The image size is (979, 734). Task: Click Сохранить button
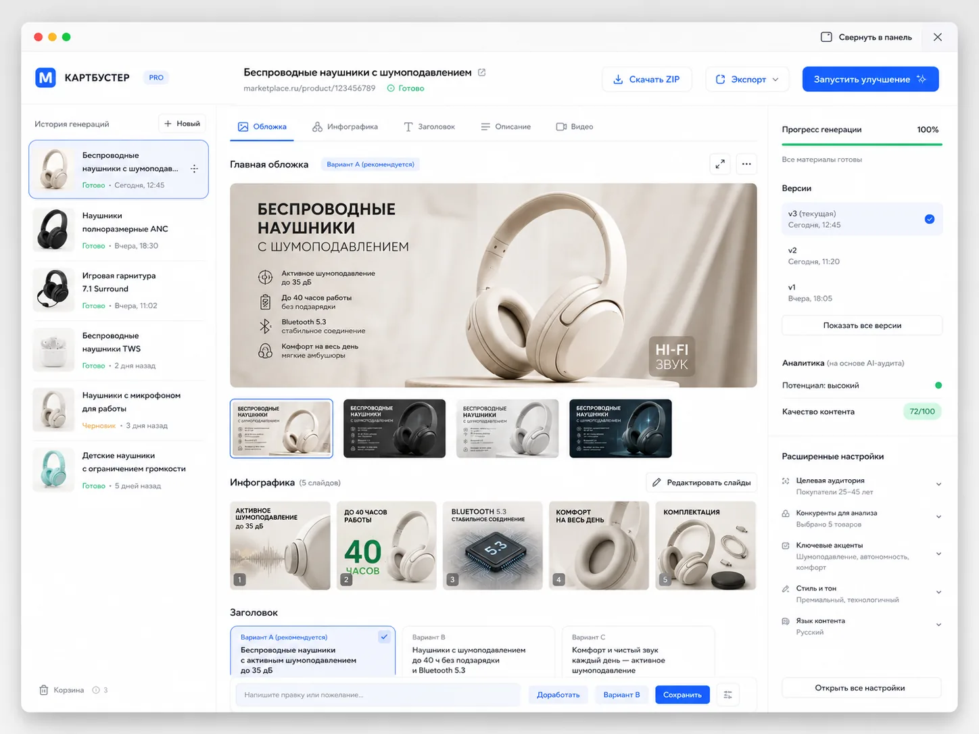(682, 695)
